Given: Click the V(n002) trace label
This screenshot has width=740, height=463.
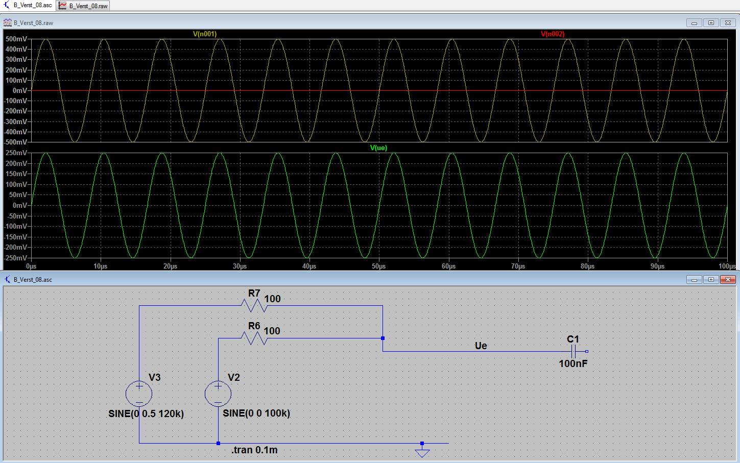Looking at the screenshot, I should [553, 34].
